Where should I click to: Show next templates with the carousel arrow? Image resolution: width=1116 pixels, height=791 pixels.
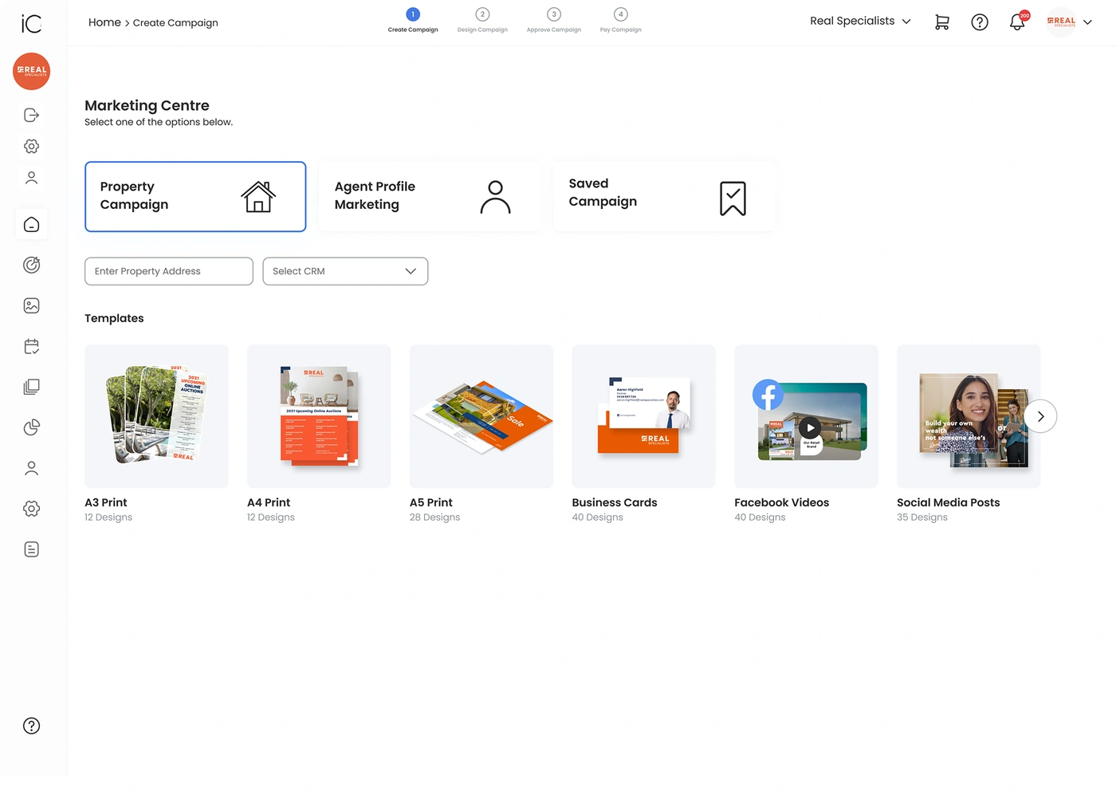(x=1040, y=416)
